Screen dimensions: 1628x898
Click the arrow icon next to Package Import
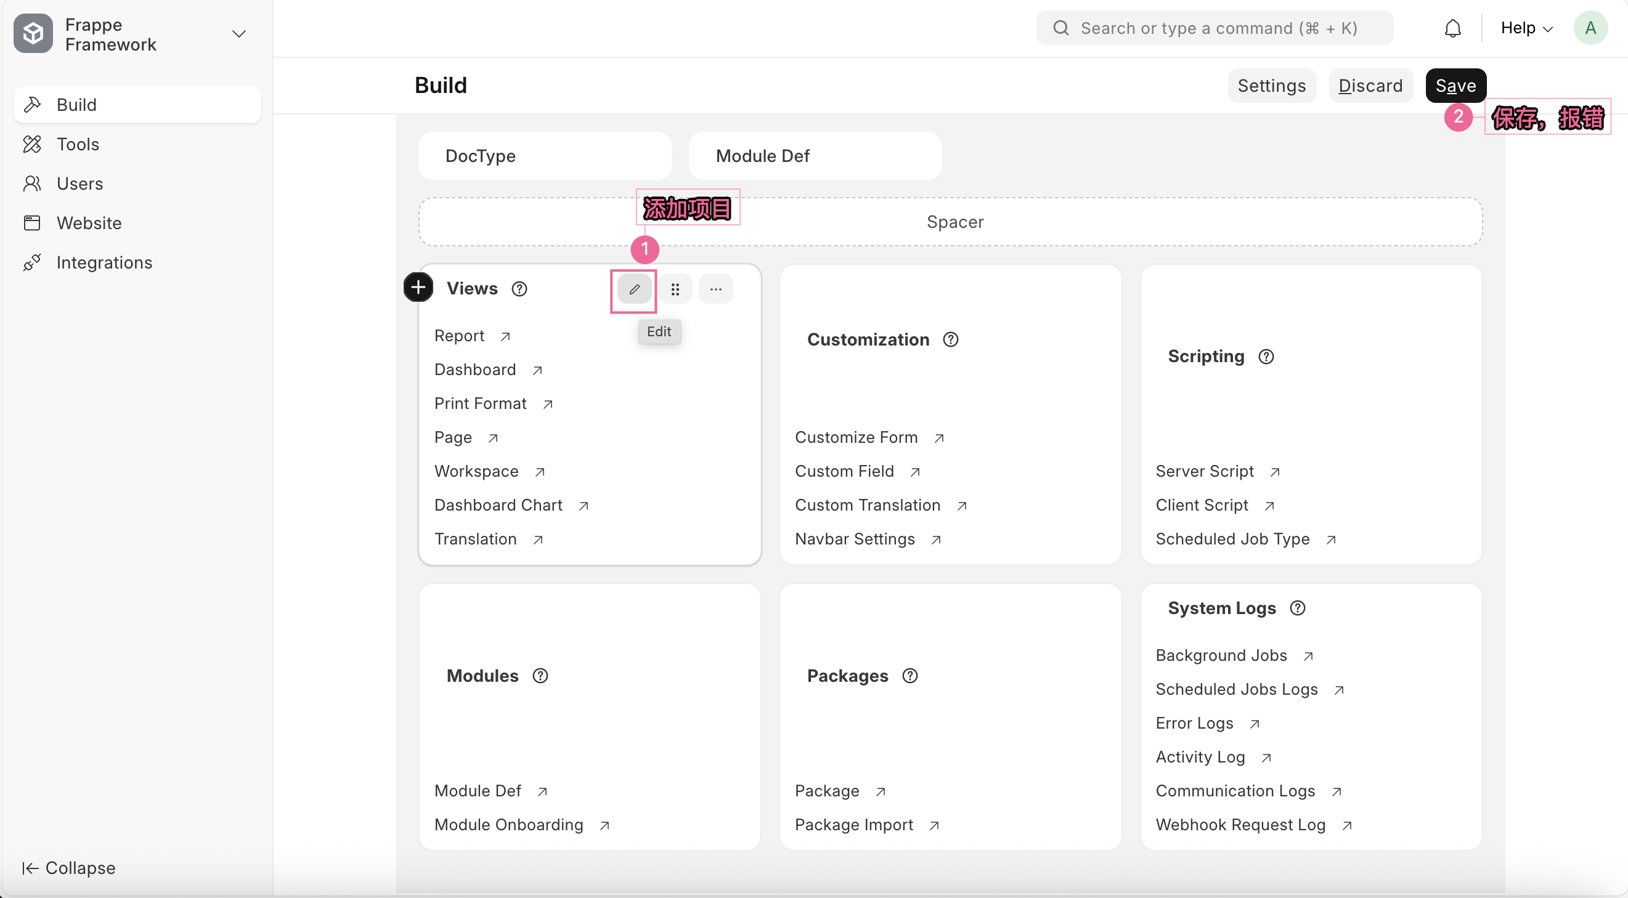(x=934, y=825)
